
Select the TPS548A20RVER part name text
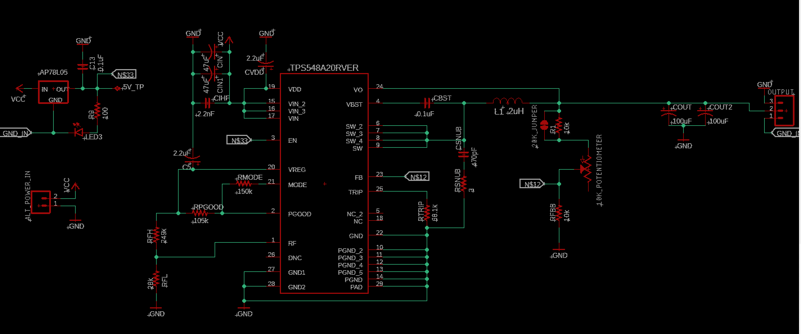(324, 68)
